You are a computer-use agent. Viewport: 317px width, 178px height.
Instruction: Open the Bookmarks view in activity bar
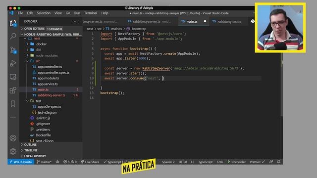tap(13, 104)
